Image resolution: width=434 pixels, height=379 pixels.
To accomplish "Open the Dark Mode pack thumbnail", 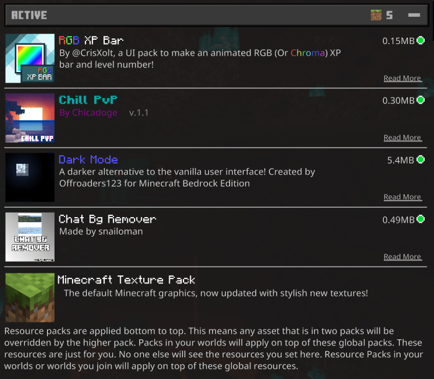I will [x=30, y=177].
